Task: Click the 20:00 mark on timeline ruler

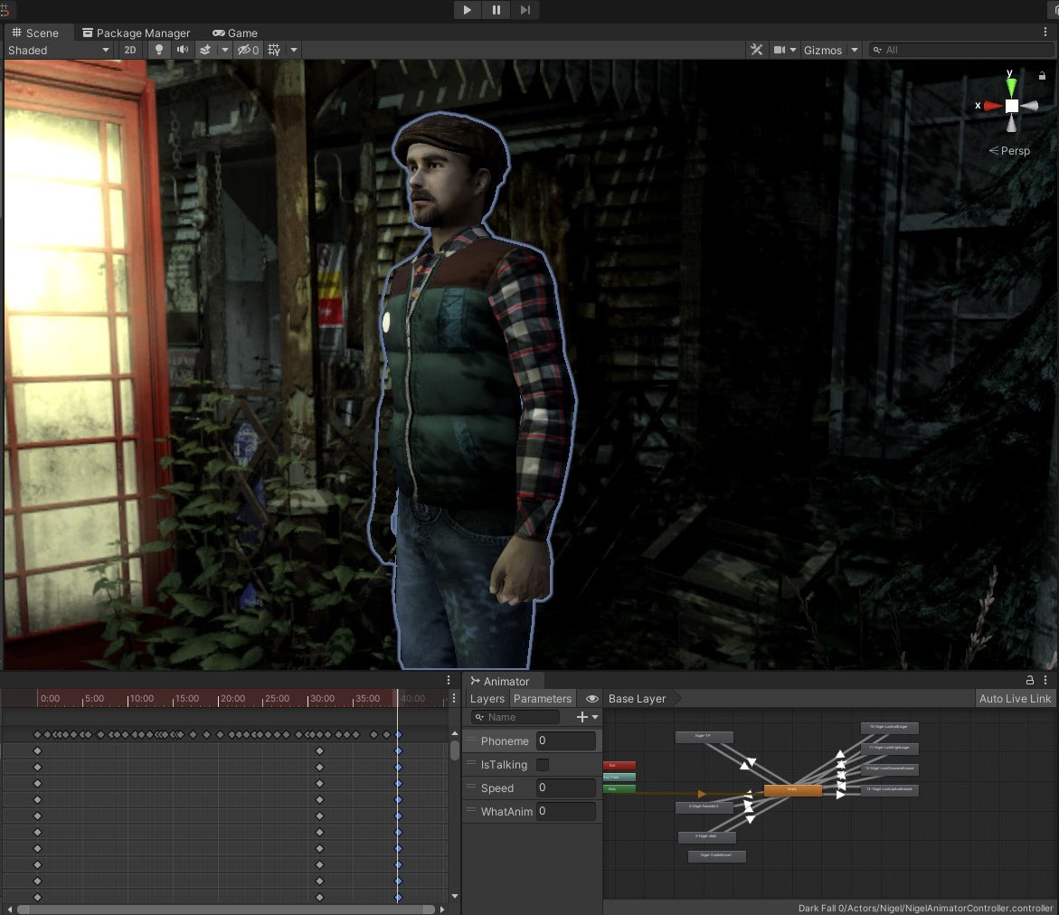Action: (x=232, y=698)
